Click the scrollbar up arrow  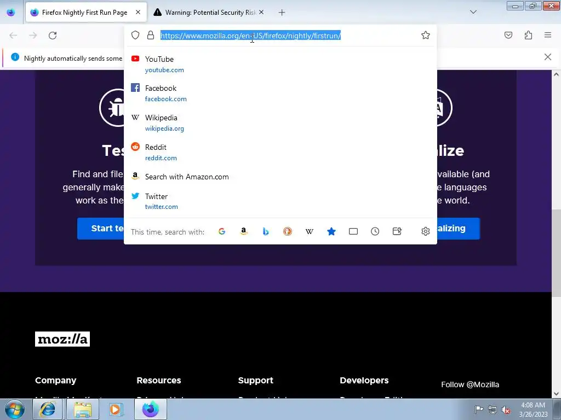(556, 74)
